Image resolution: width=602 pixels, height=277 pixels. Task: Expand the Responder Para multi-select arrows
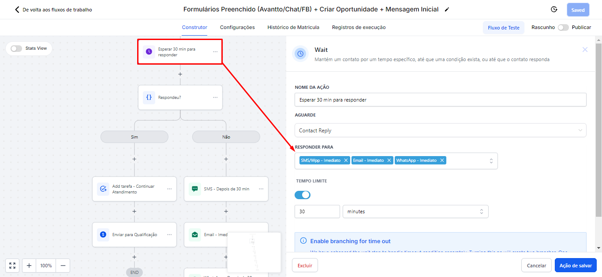491,161
